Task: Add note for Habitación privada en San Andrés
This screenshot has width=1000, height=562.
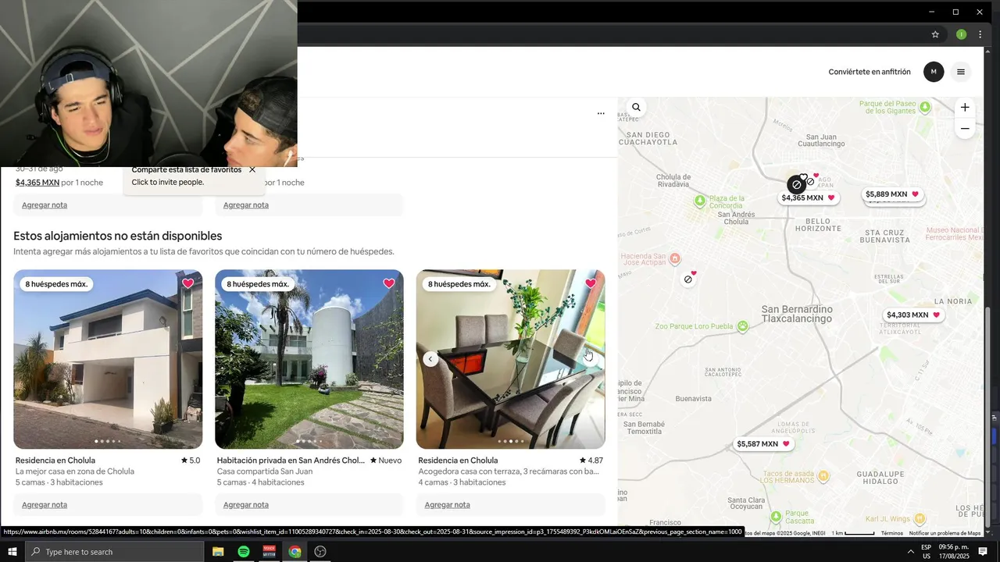Action: [246, 505]
